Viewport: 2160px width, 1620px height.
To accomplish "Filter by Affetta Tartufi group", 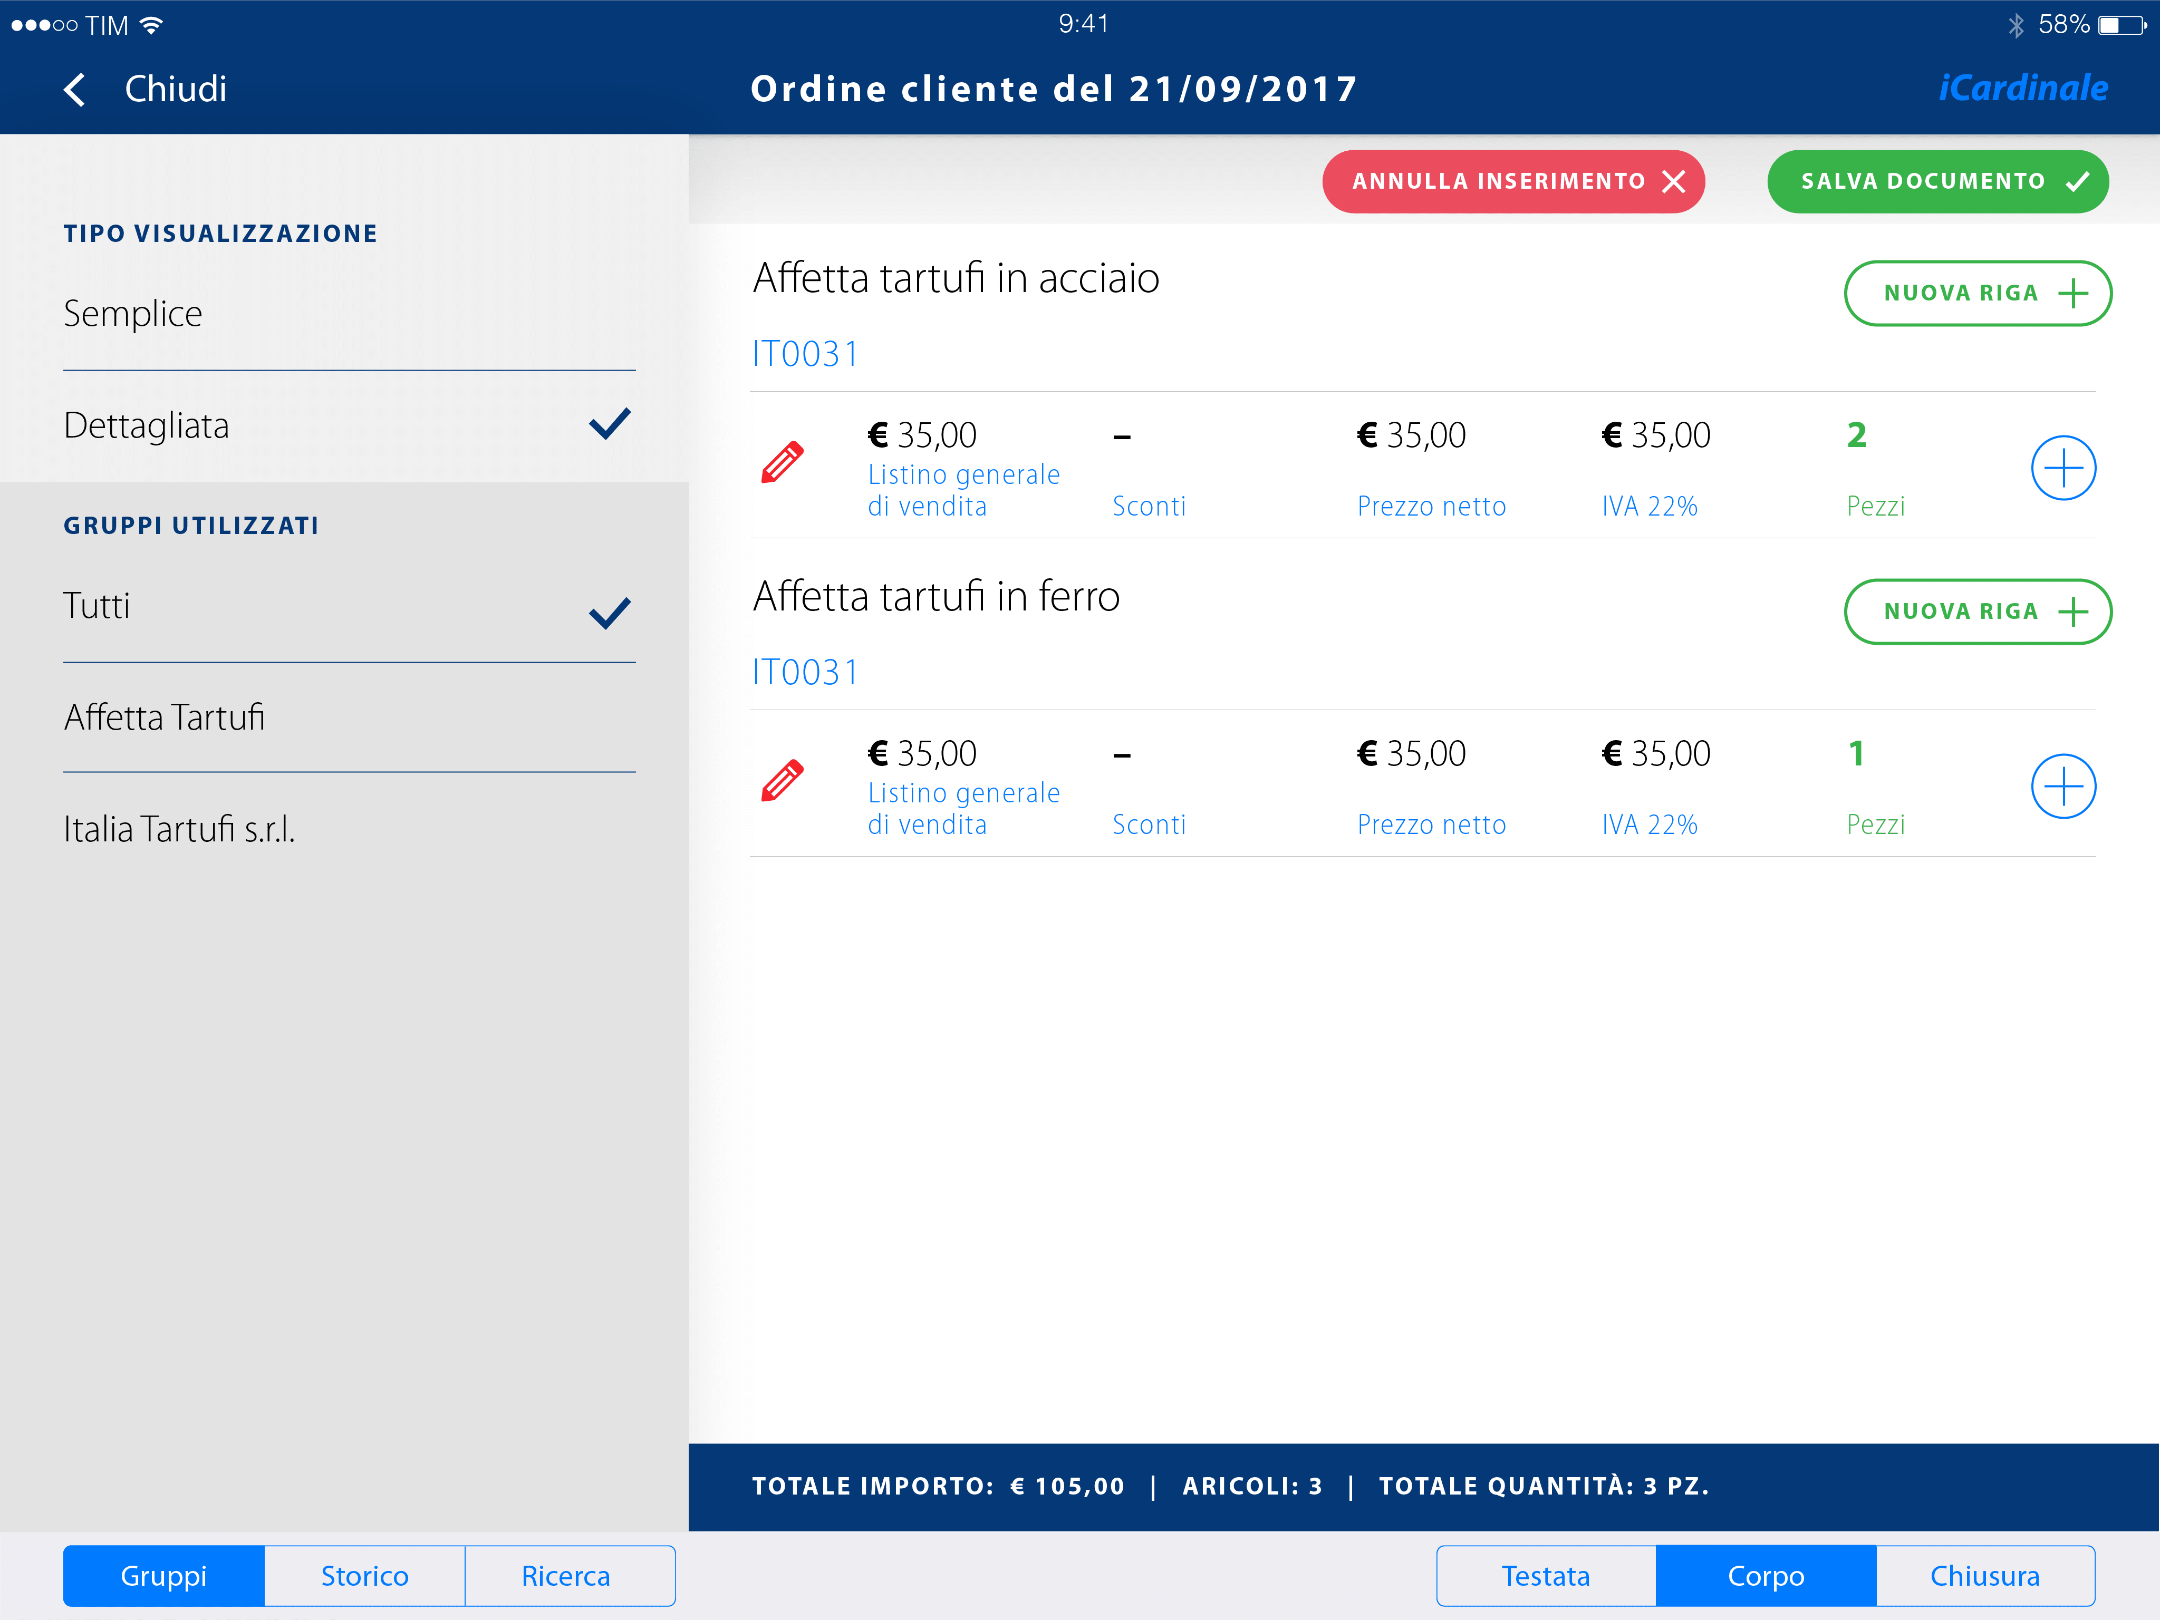I will tap(349, 718).
